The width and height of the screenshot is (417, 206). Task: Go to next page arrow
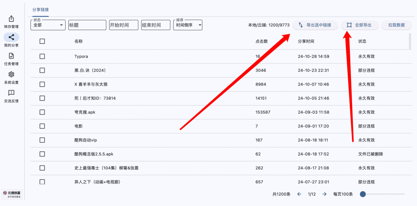[x=324, y=194]
